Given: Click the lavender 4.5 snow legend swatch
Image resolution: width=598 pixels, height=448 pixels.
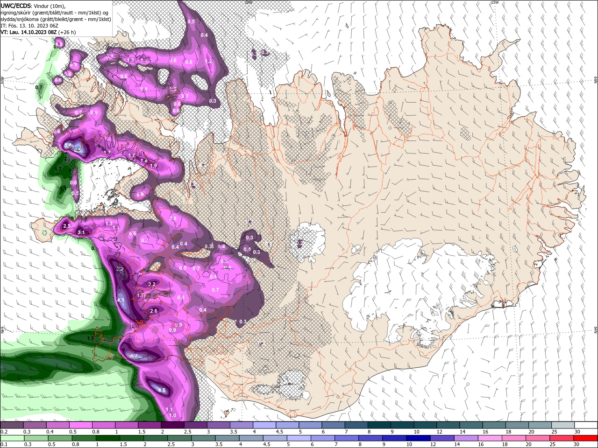Looking at the screenshot, I should (287, 425).
